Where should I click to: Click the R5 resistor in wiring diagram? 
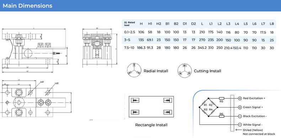pyautogui.click(x=222, y=98)
